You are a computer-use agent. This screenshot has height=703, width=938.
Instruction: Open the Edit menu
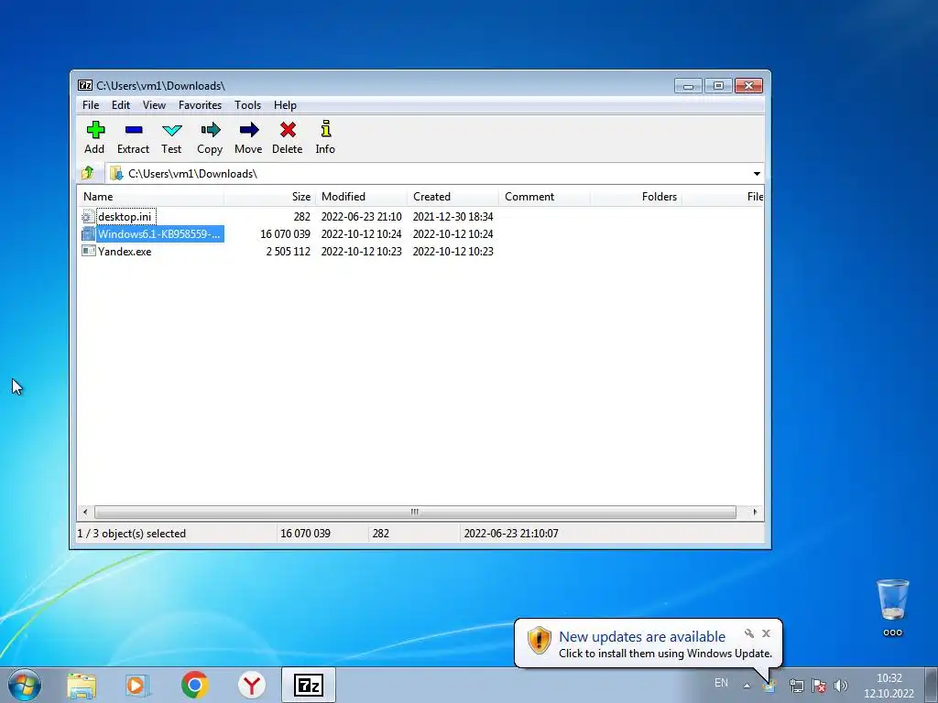[x=121, y=105]
